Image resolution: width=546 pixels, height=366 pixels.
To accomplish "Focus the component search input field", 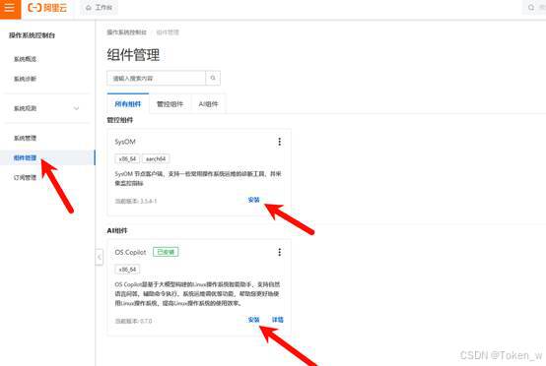I will coord(157,78).
